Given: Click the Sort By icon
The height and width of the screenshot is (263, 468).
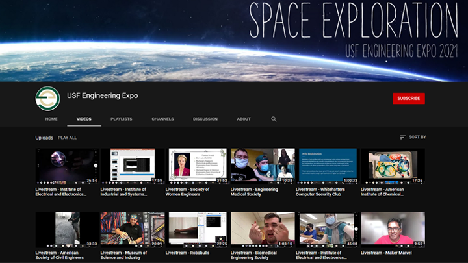Looking at the screenshot, I should (402, 137).
